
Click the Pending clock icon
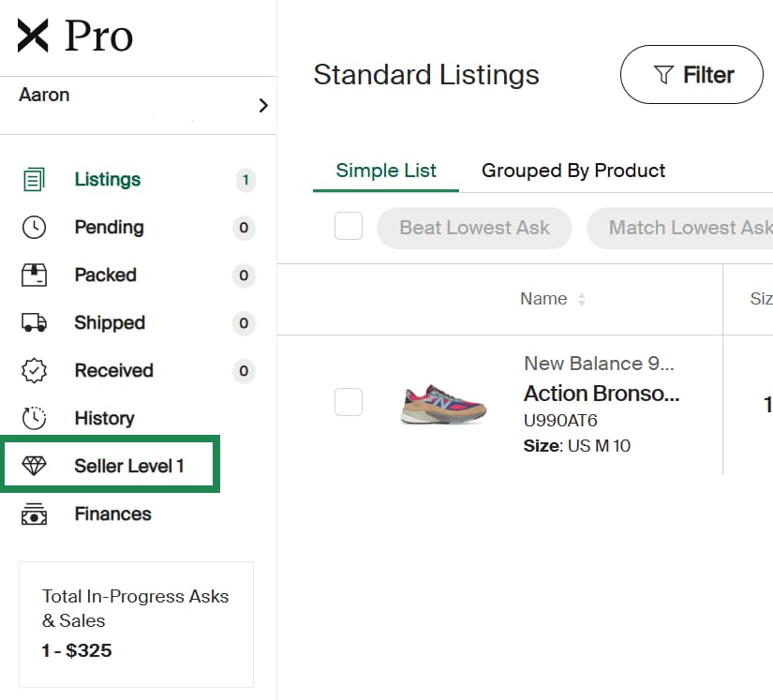(x=34, y=228)
